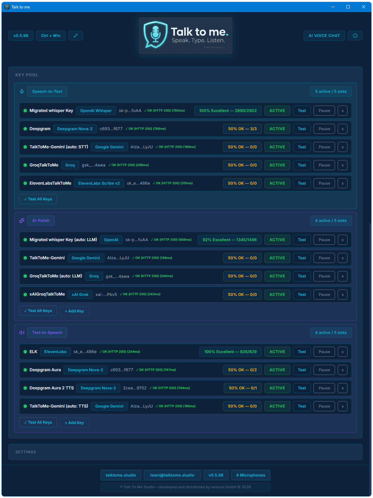The width and height of the screenshot is (373, 498).
Task: Toggle ACTIVE for TalkToMe-Gemini (auto: STT)
Action: point(277,147)
